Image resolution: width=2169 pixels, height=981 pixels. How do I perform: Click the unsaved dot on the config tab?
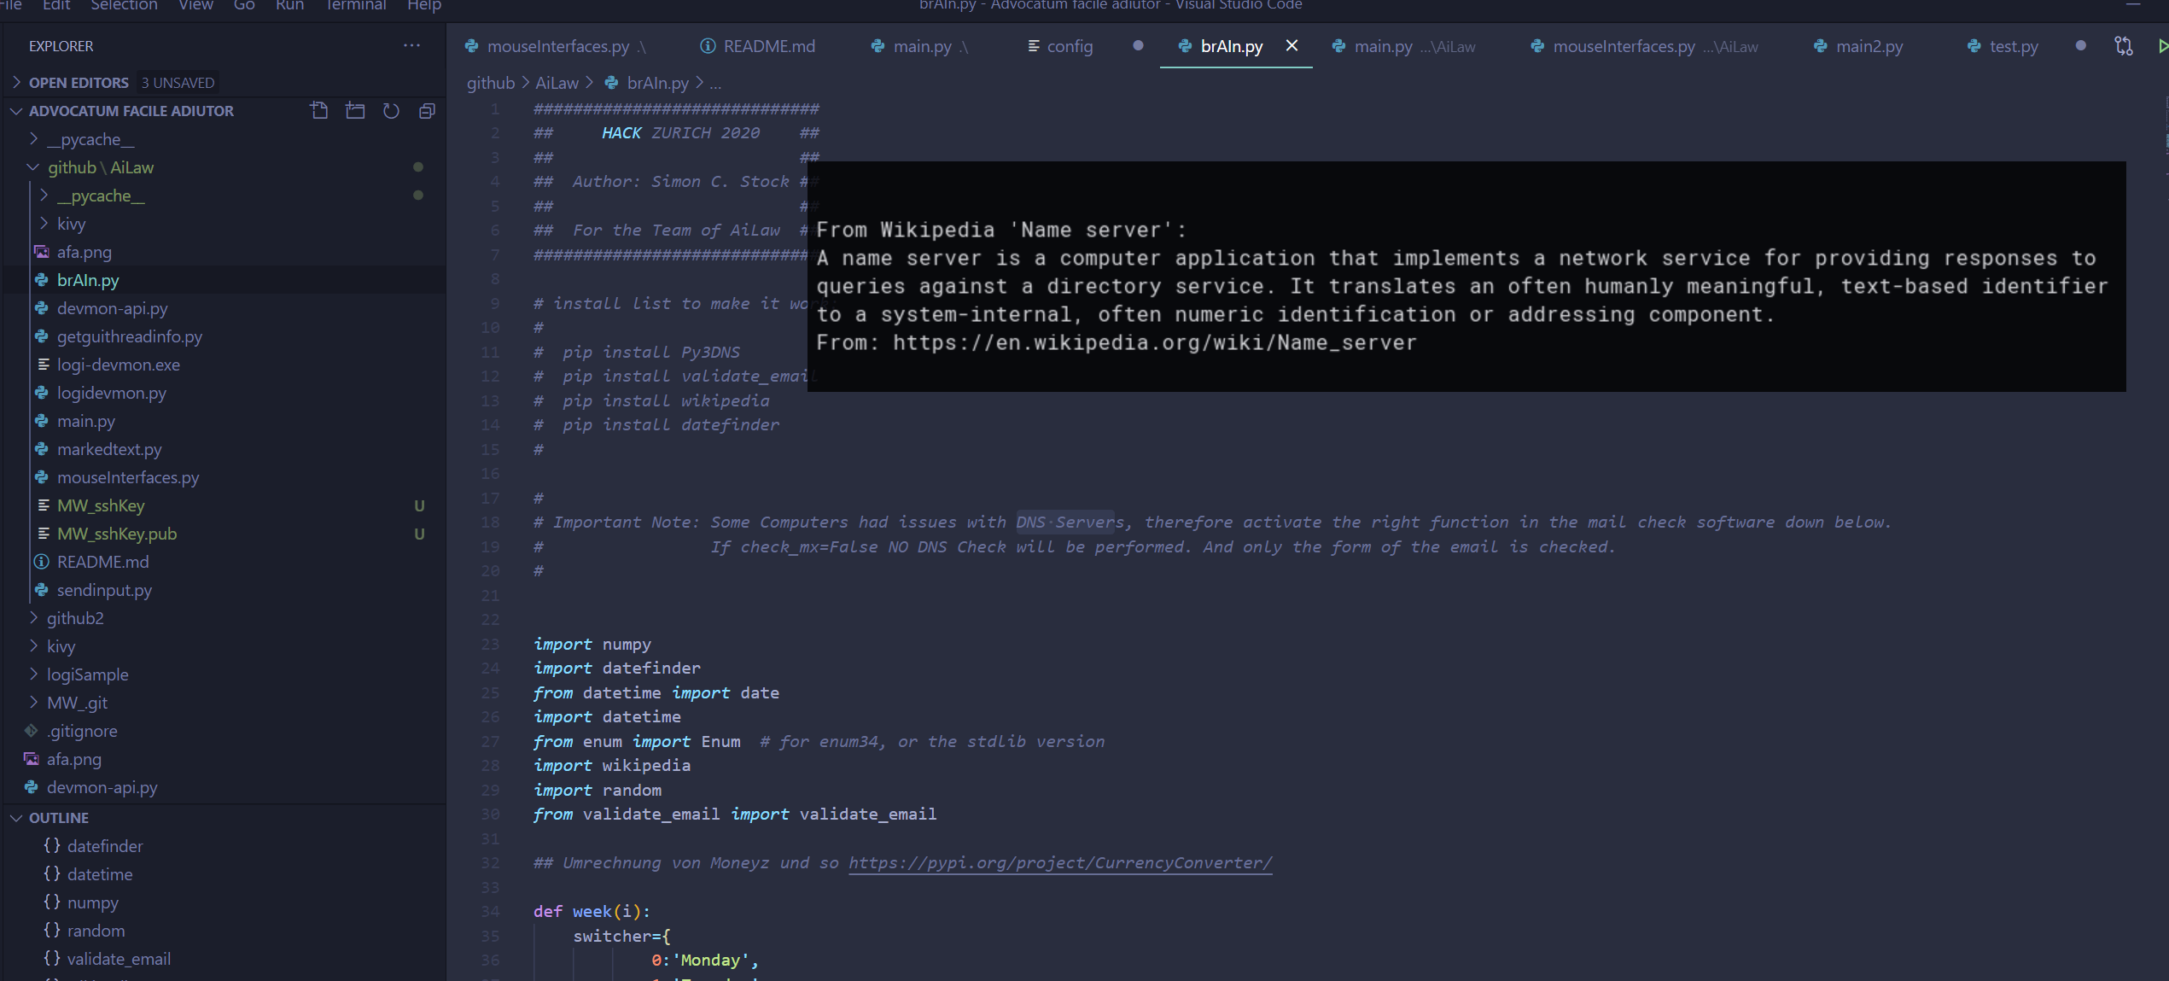[1137, 46]
